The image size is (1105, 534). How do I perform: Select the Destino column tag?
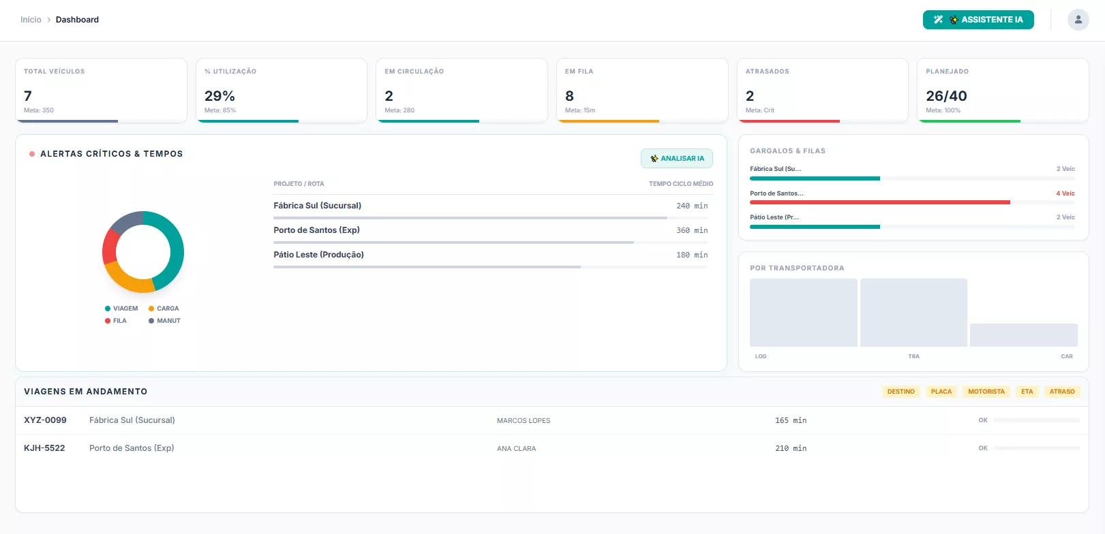point(900,392)
